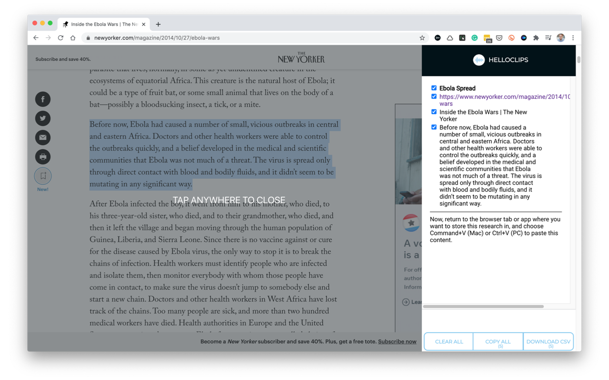Image resolution: width=609 pixels, height=380 pixels.
Task: Click the Copy All button
Action: [498, 342]
